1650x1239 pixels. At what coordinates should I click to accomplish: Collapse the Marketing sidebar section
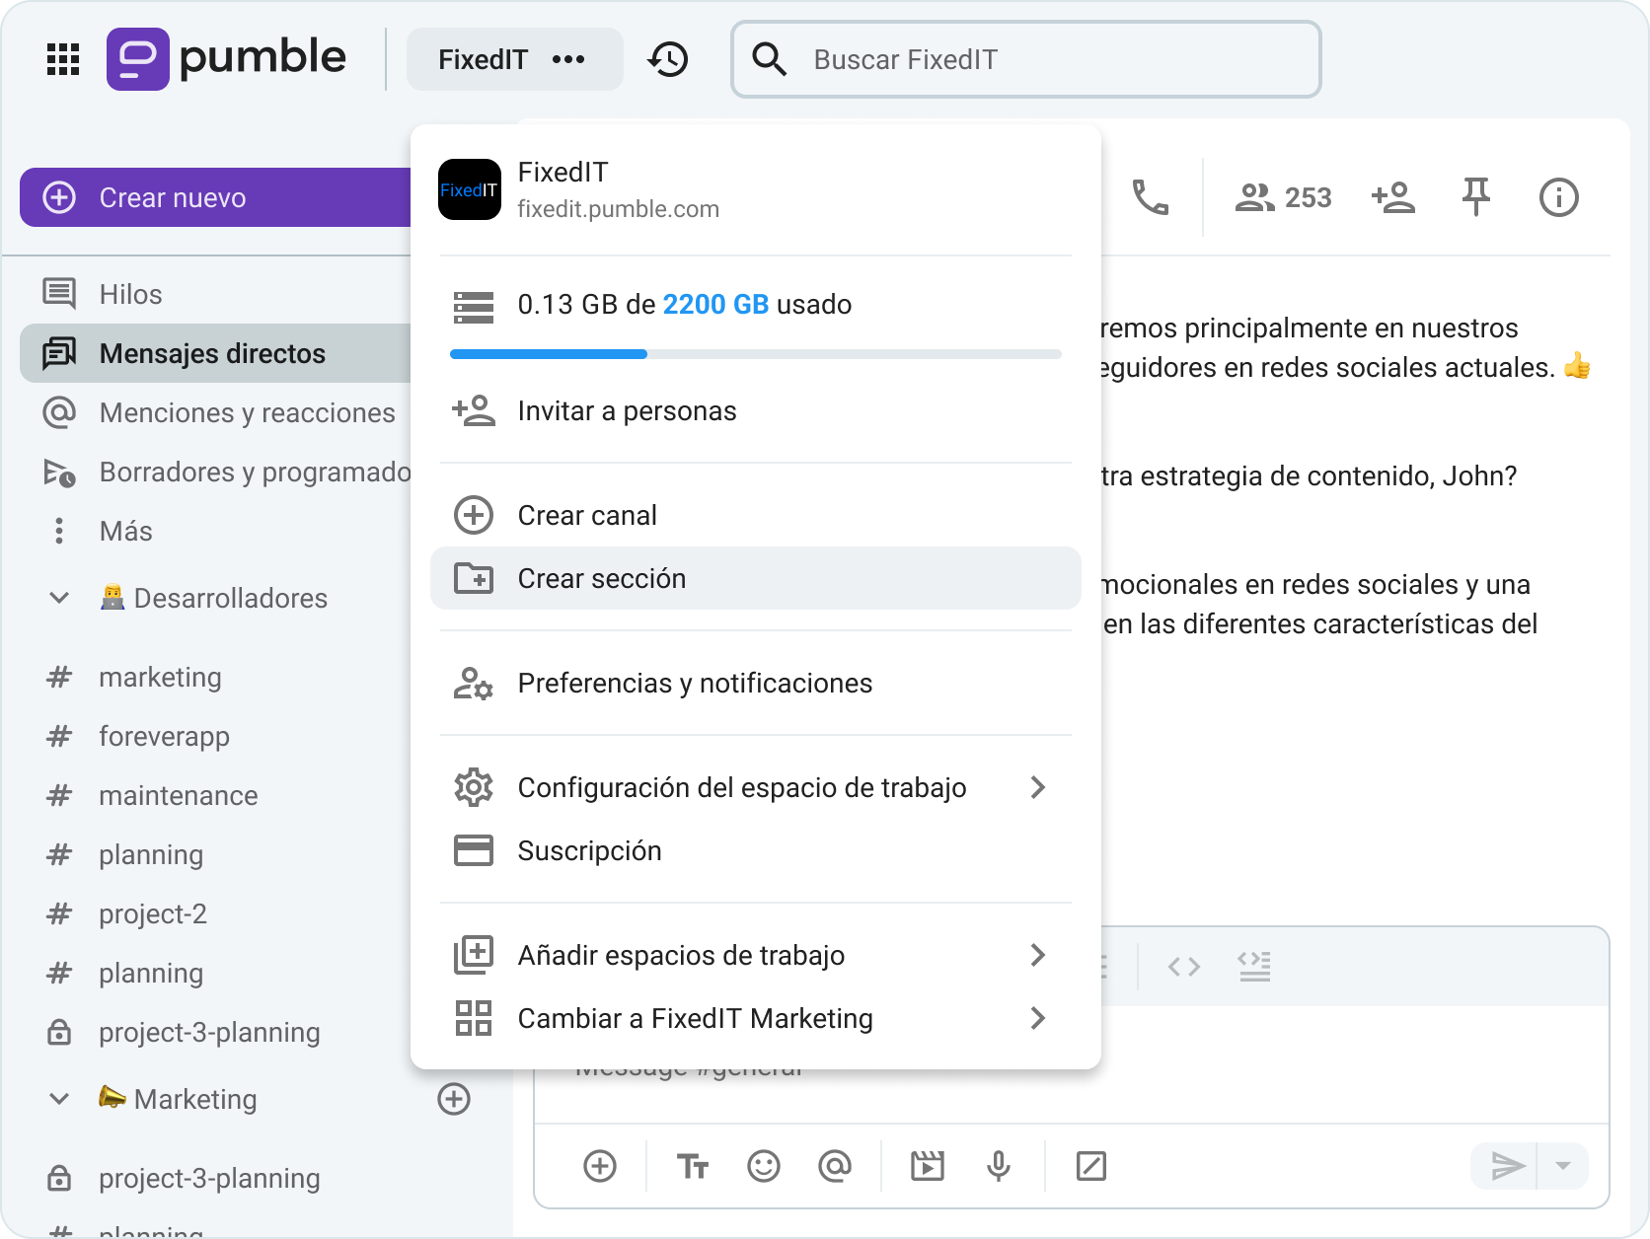[x=59, y=1099]
